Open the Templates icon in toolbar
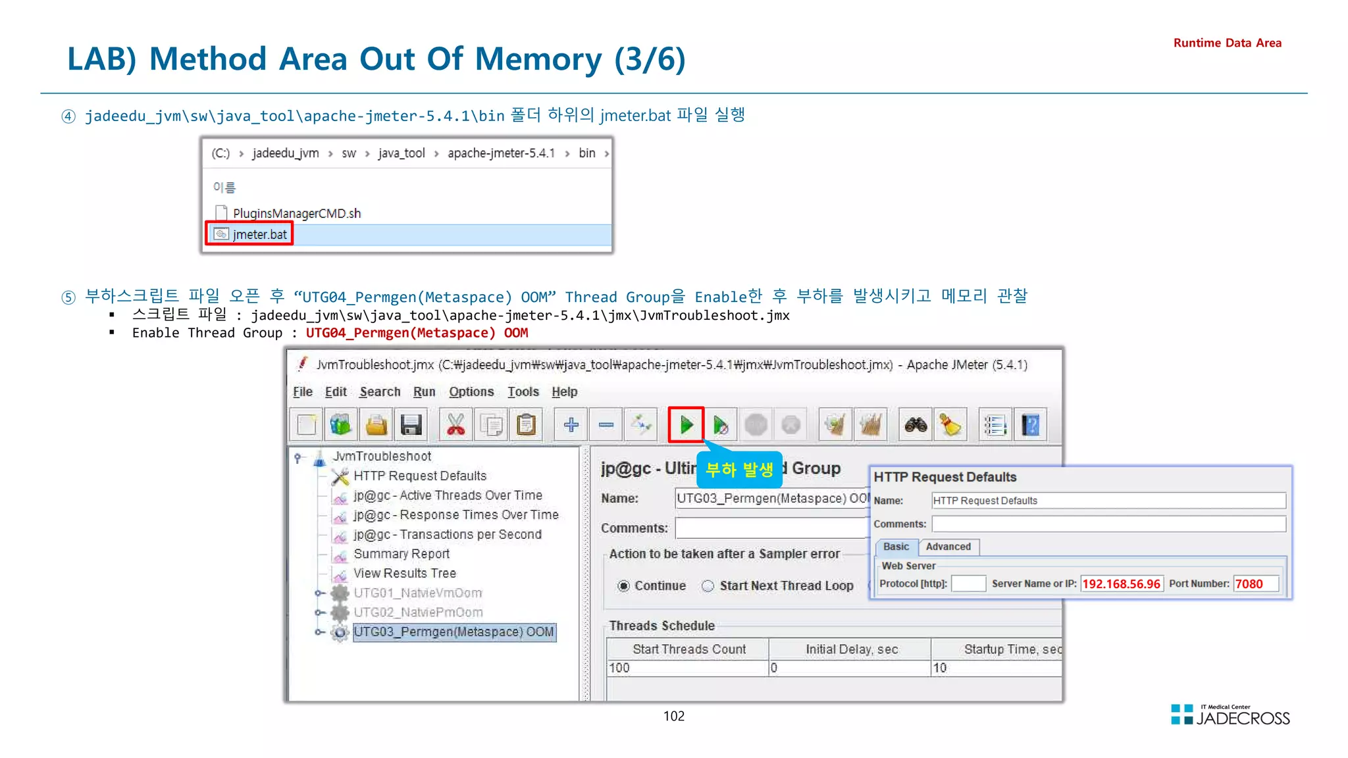1348x758 pixels. 341,425
